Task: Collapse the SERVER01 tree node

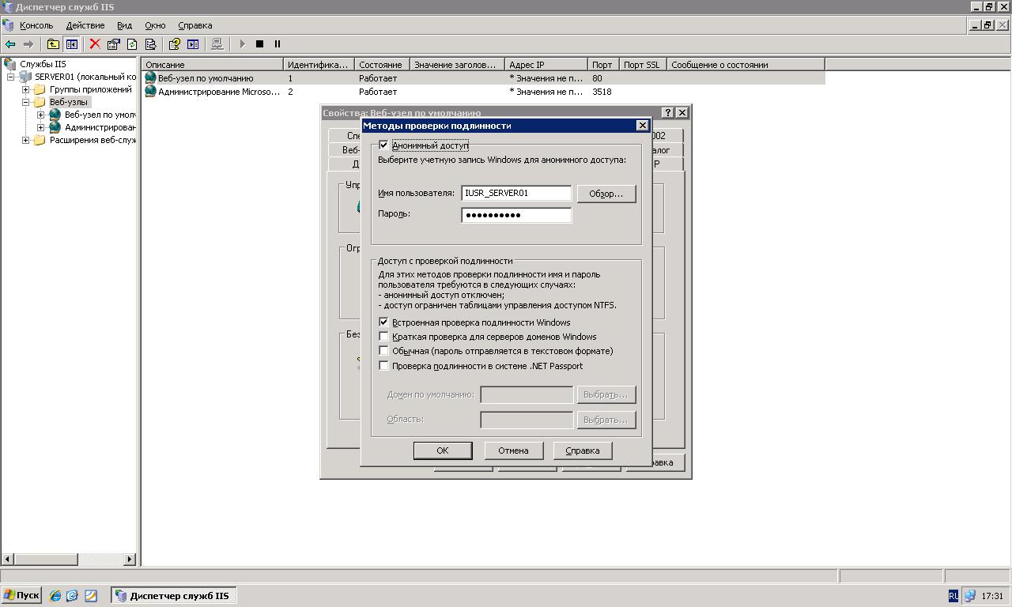Action: tap(11, 77)
